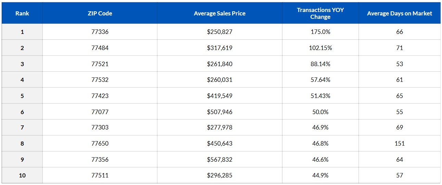The image size is (442, 185).
Task: Click the 102.15% YOY change cell
Action: (x=320, y=48)
